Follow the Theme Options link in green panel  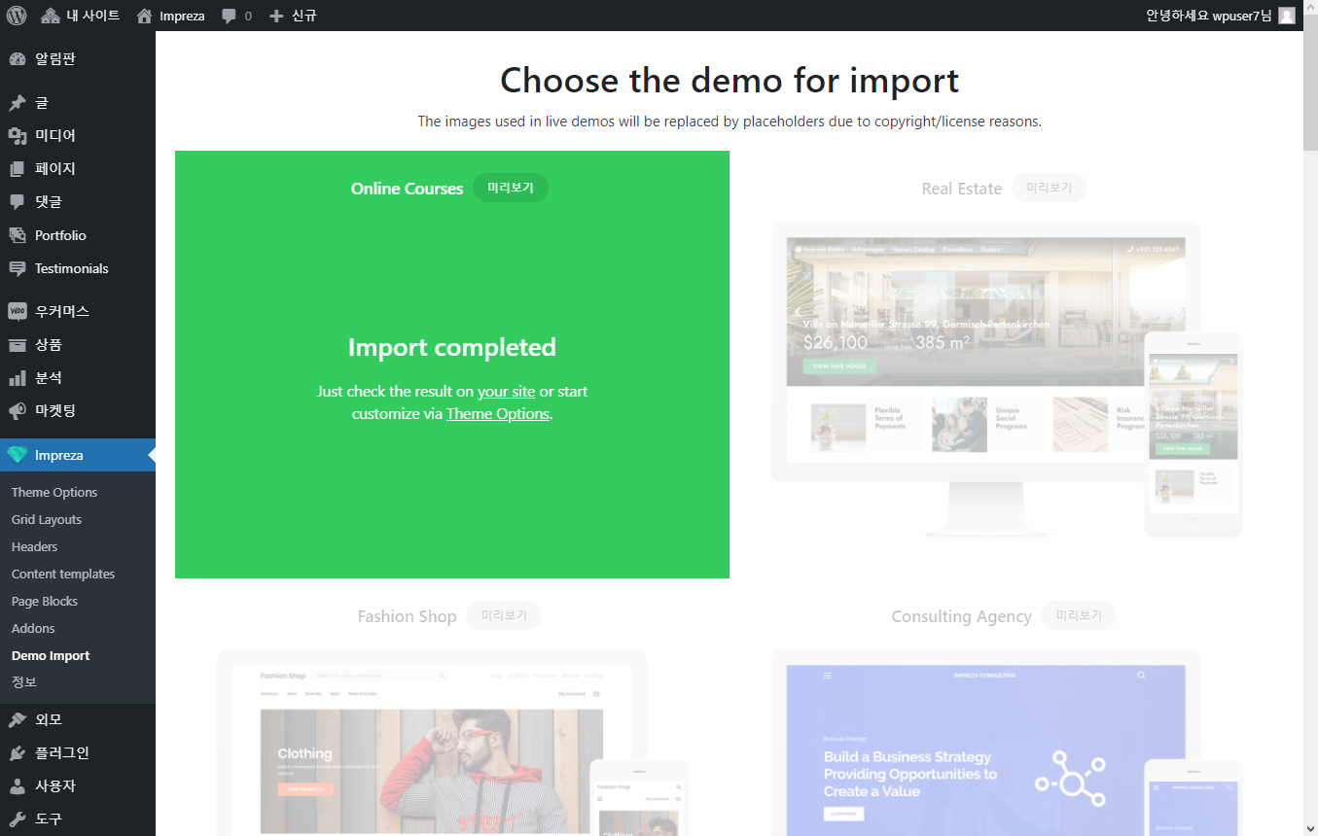click(x=498, y=413)
